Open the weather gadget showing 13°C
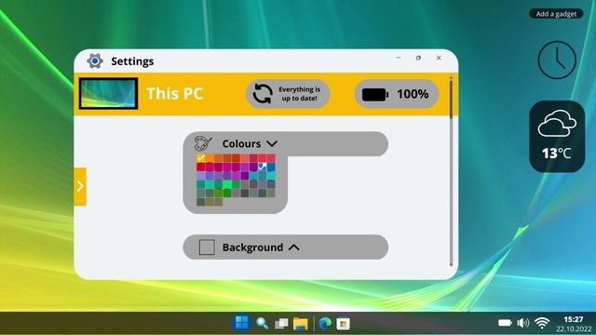 (x=557, y=136)
